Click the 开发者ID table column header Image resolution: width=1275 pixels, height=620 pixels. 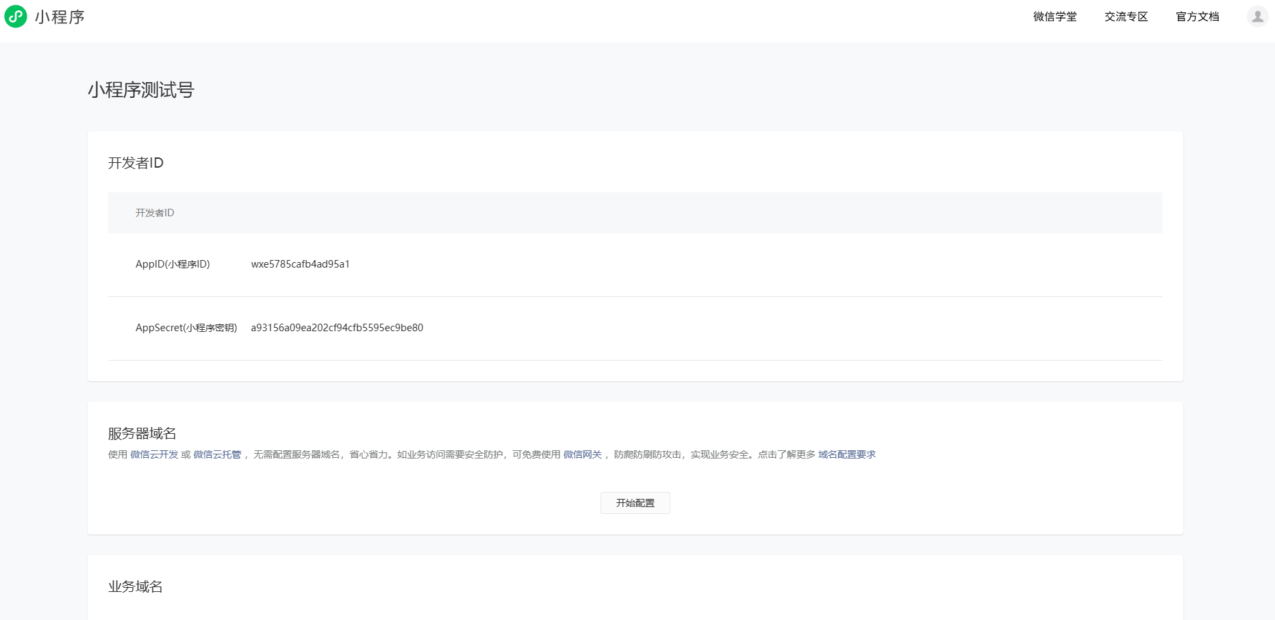pyautogui.click(x=155, y=213)
